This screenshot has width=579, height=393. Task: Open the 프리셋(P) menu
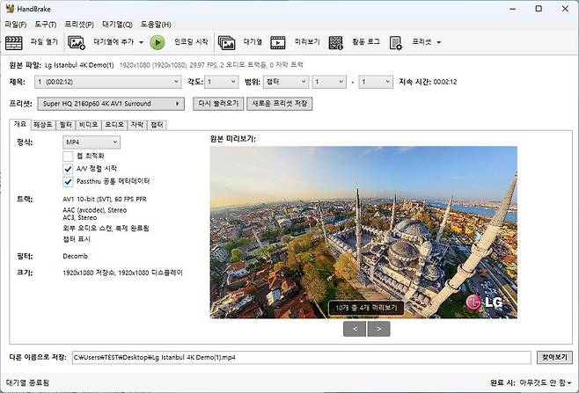pos(79,25)
